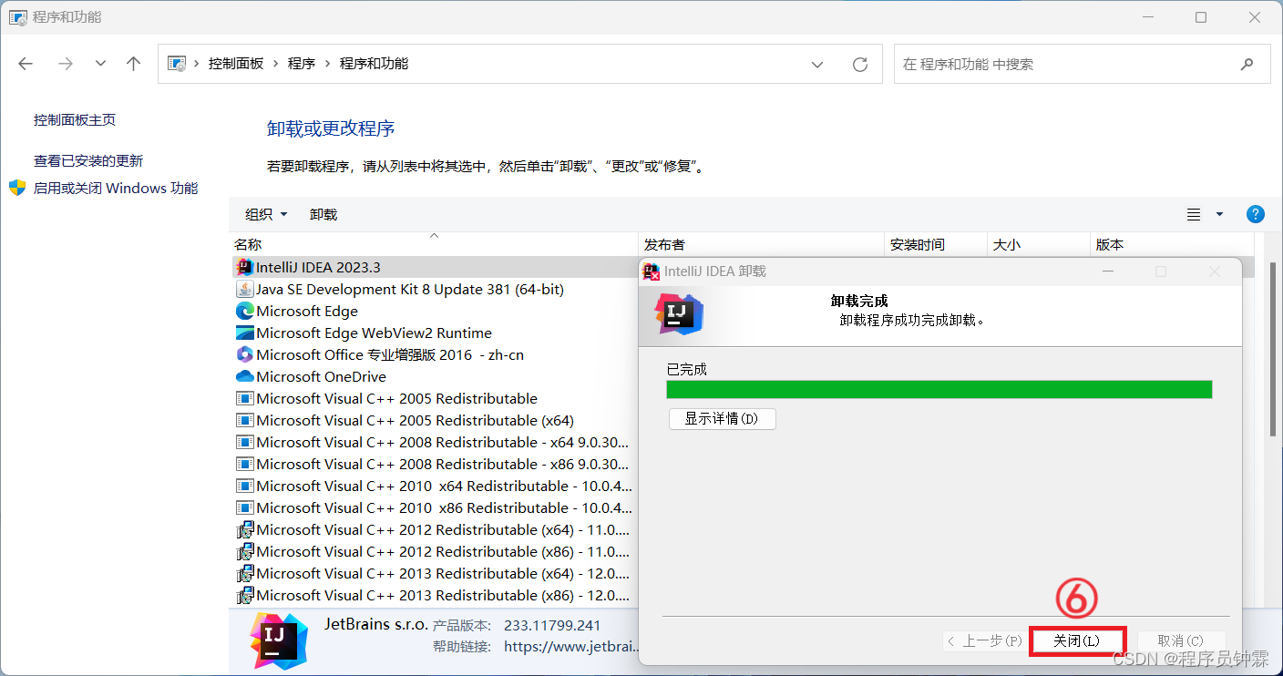Click the control panel icon in address bar
This screenshot has height=676, width=1283.
(177, 64)
